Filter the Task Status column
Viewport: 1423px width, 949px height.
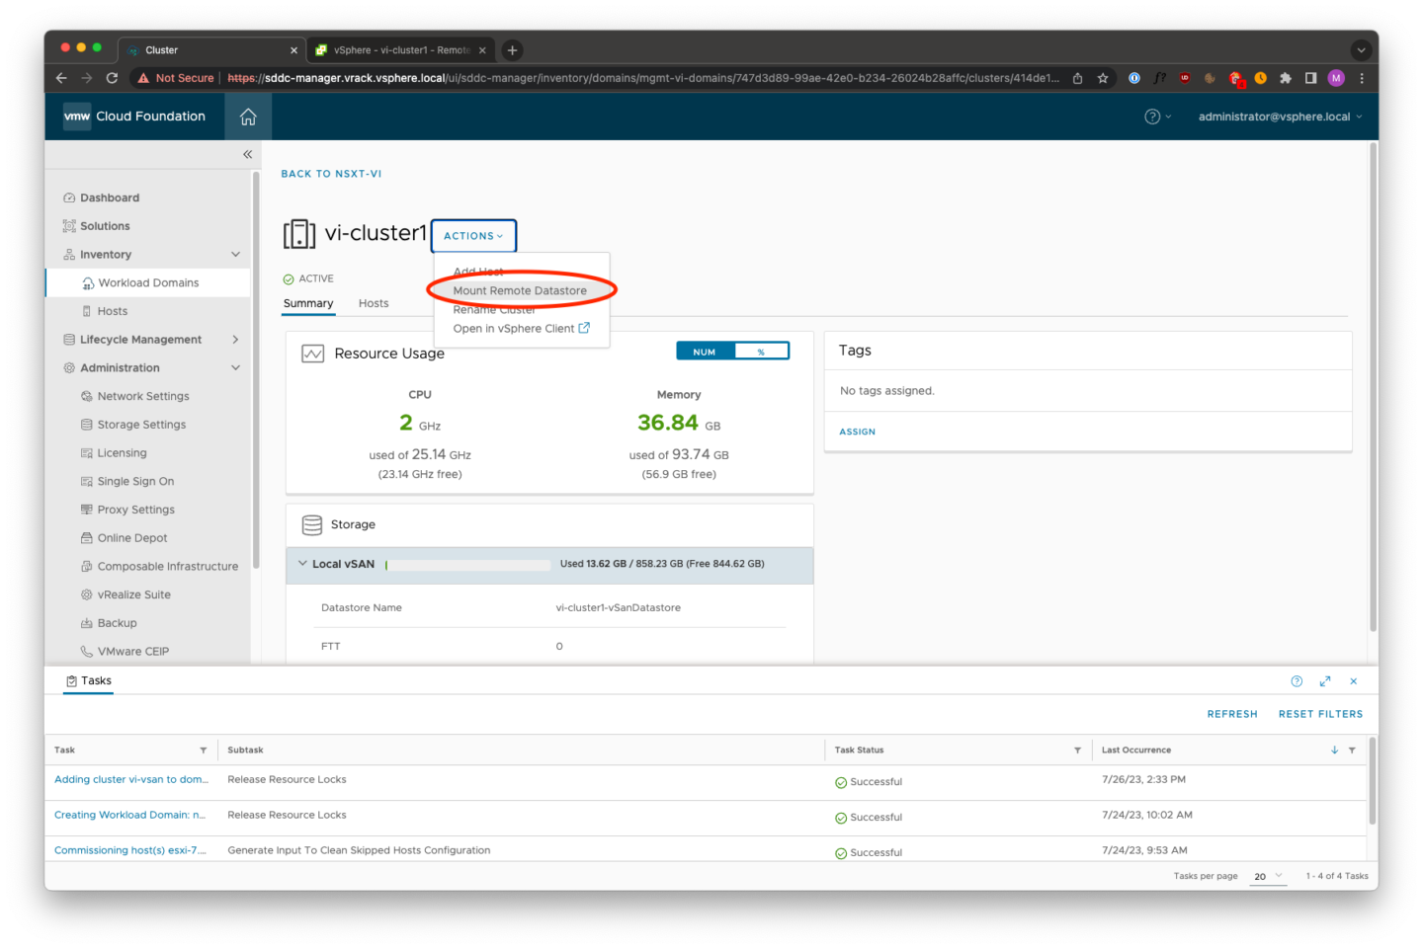pos(1077,750)
